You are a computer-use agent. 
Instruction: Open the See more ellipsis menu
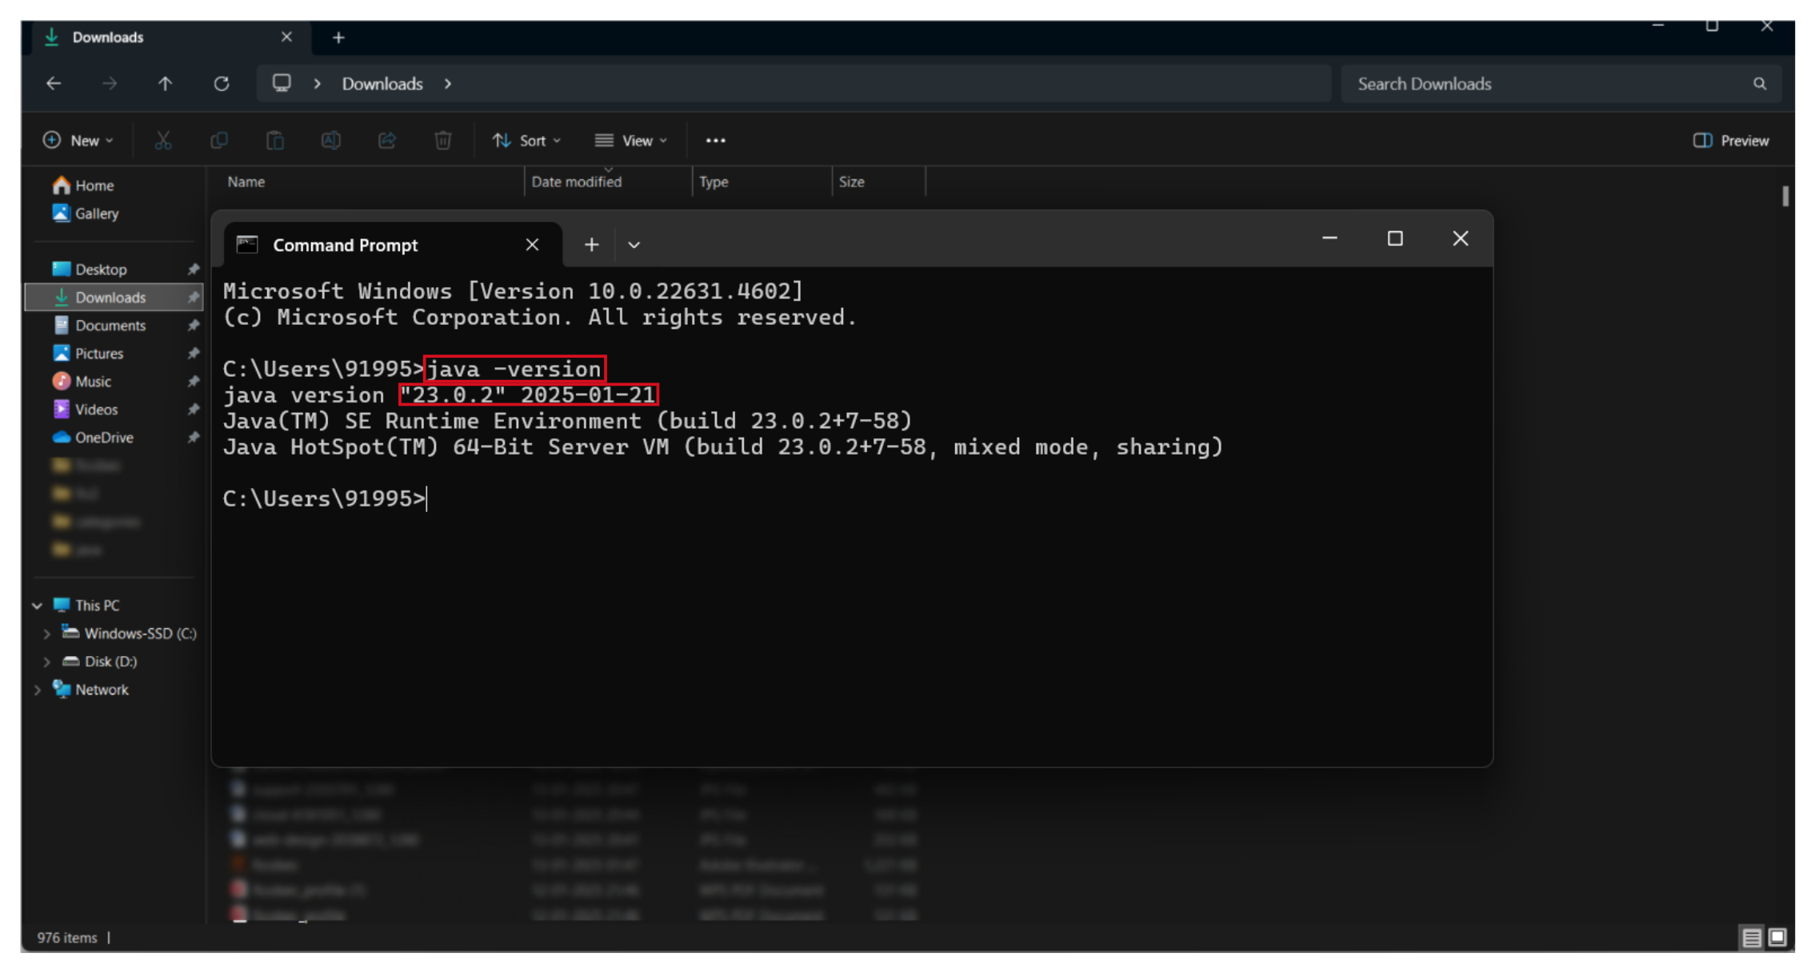(x=715, y=140)
